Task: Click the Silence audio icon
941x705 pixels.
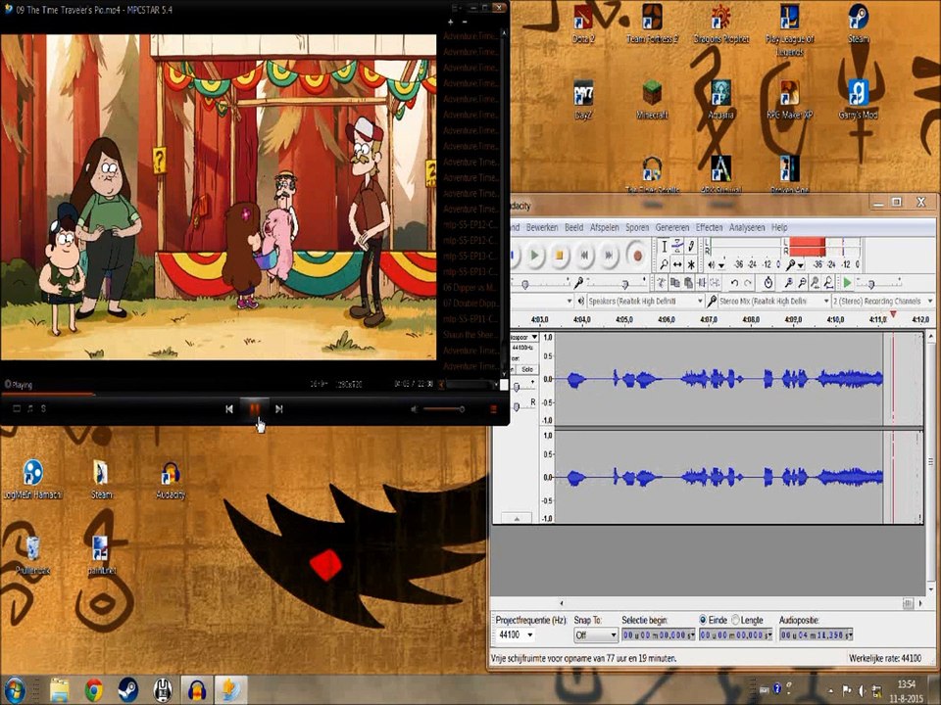Action: [715, 282]
